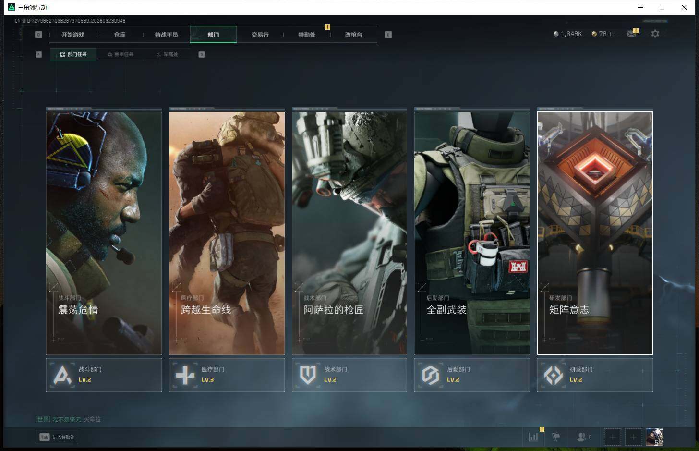Open the 军需处 sub-tab
The width and height of the screenshot is (699, 451).
tap(167, 54)
